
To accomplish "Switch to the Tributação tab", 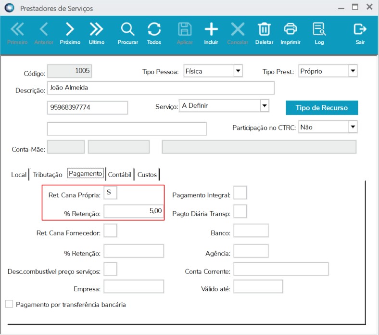I will [48, 174].
